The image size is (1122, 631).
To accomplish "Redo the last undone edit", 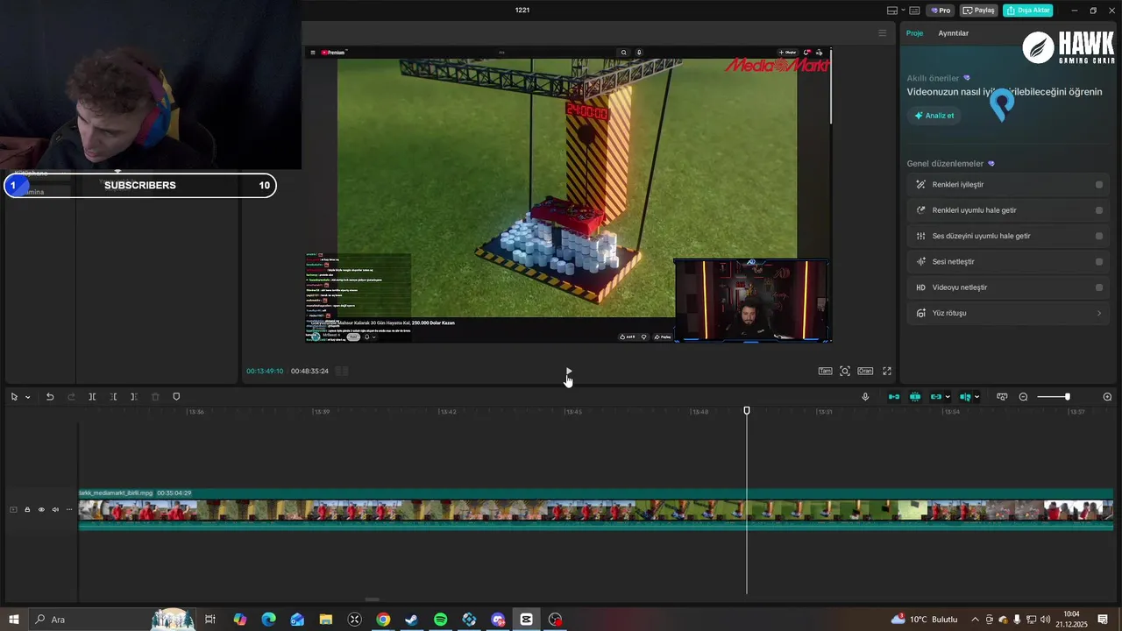I will click(71, 397).
